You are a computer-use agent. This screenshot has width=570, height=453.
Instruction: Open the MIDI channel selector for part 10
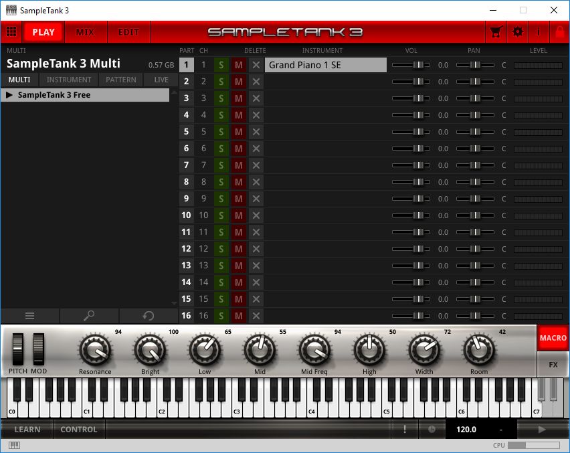pyautogui.click(x=203, y=215)
